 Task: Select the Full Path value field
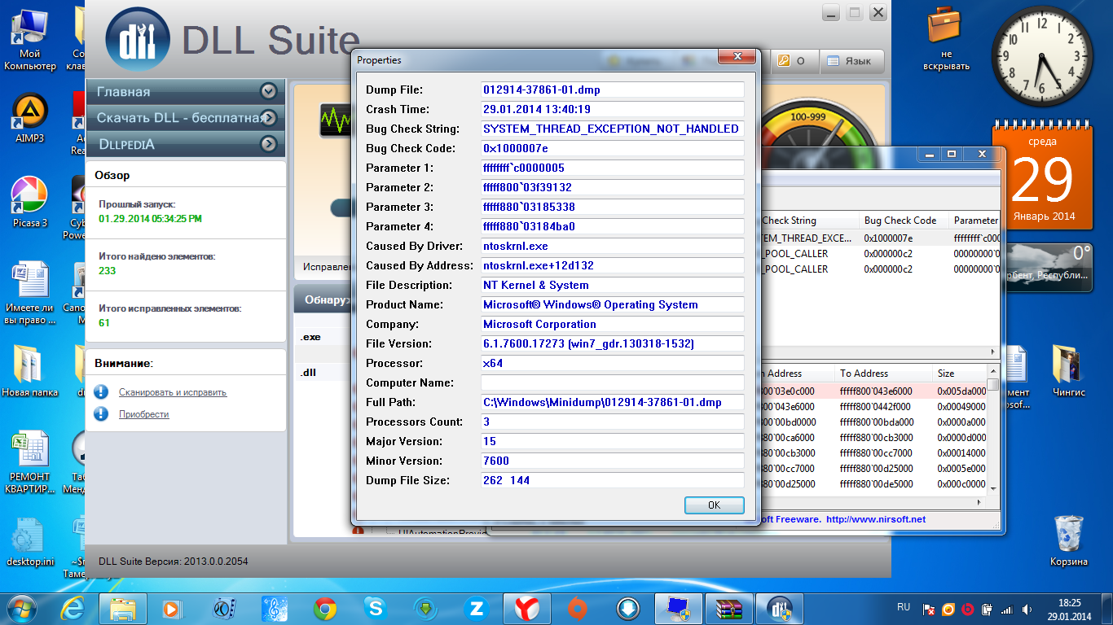click(613, 402)
